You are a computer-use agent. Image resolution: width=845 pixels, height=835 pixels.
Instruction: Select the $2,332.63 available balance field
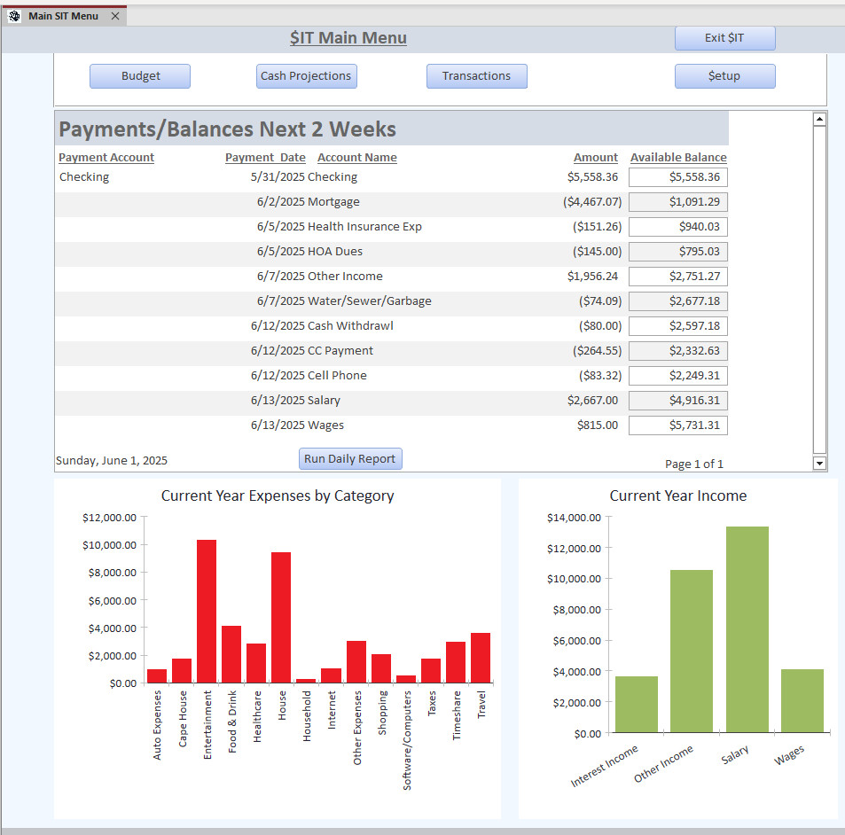point(678,351)
